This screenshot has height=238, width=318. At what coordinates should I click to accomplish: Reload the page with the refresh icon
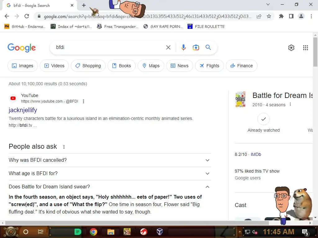coord(27,16)
